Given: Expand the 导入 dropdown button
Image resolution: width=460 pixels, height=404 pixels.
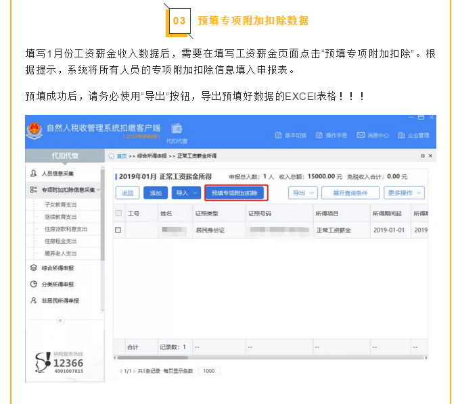Looking at the screenshot, I should click(186, 193).
